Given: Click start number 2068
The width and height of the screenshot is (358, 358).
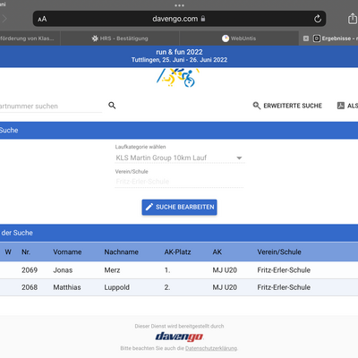Looking at the screenshot, I should [x=30, y=287].
